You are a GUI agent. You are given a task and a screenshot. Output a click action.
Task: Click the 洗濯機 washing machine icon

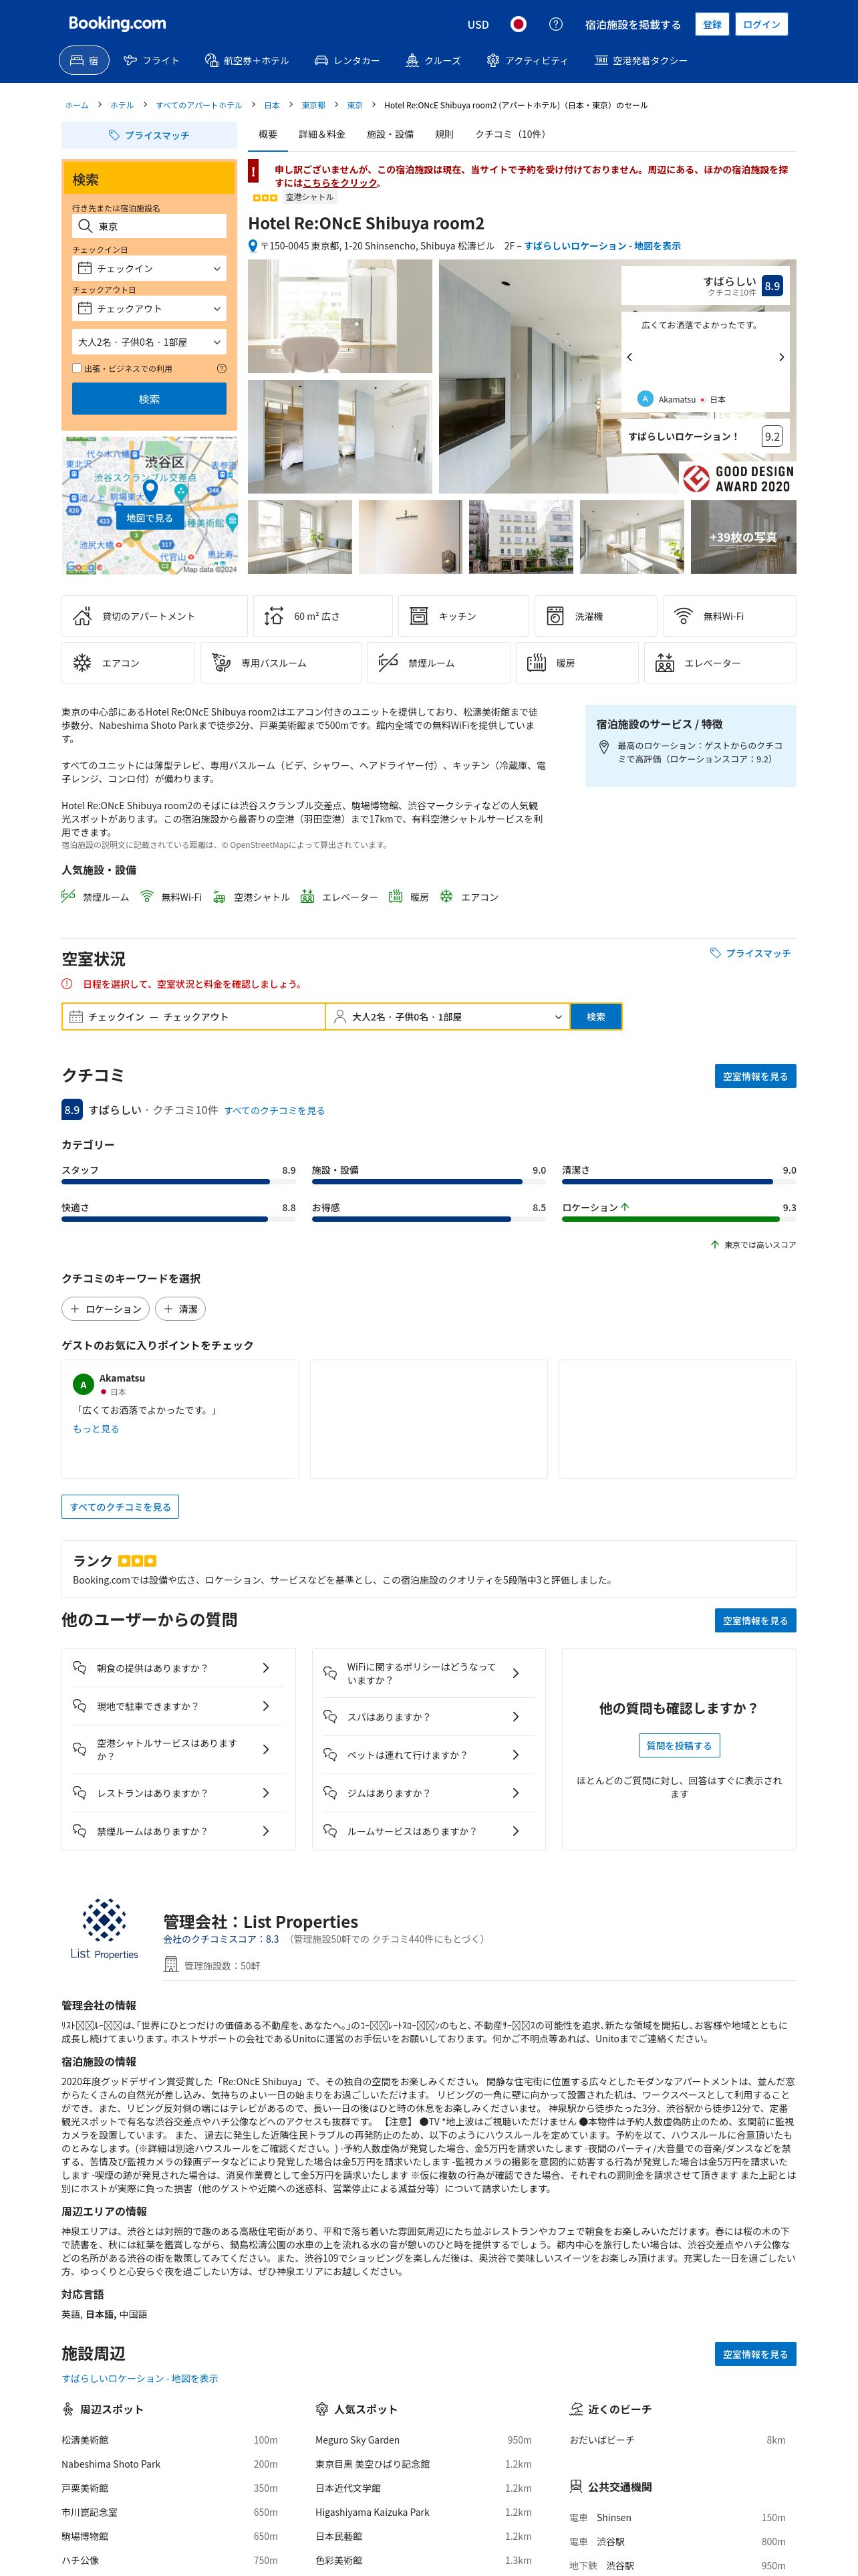tap(555, 616)
